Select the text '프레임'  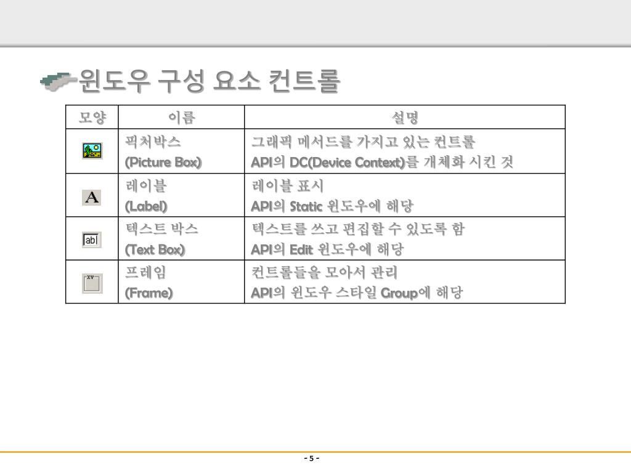point(145,272)
